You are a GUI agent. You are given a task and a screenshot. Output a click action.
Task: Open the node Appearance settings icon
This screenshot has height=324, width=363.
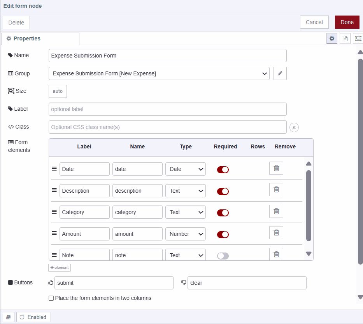point(358,38)
